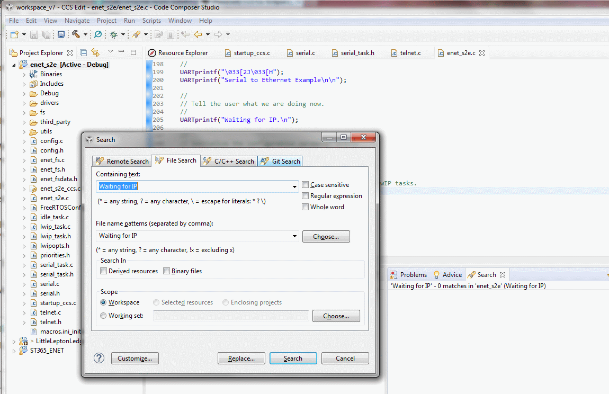The height and width of the screenshot is (394, 609).
Task: Open the Navigate menu
Action: tap(77, 21)
